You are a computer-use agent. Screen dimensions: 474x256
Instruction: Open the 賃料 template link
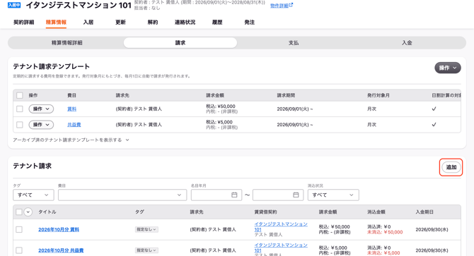click(x=71, y=109)
